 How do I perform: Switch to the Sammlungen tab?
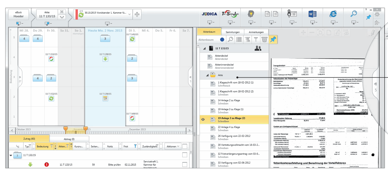click(233, 32)
